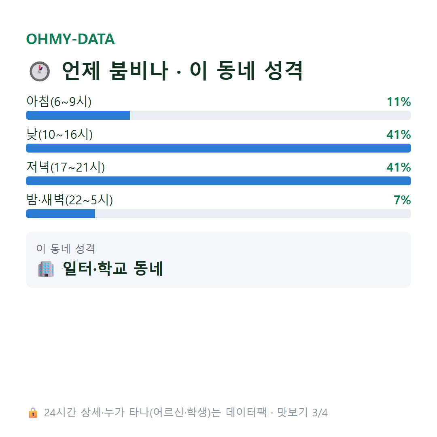This screenshot has width=437, height=437.
Task: Click the 아침 progress bar
Action: (x=218, y=115)
